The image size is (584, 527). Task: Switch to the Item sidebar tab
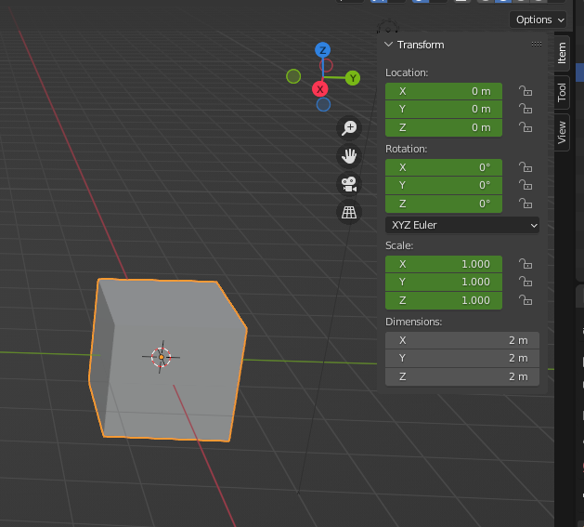562,53
